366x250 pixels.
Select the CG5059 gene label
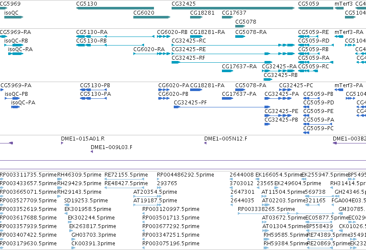[308, 4]
